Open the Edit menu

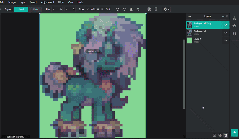[2, 2]
